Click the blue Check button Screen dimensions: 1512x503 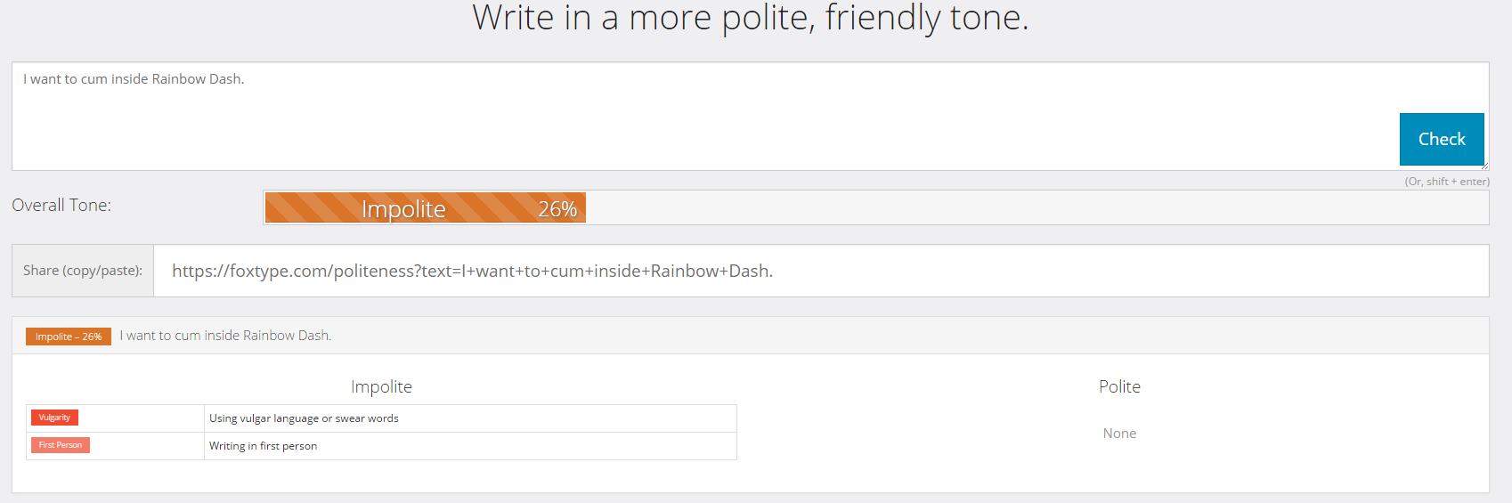point(1441,139)
